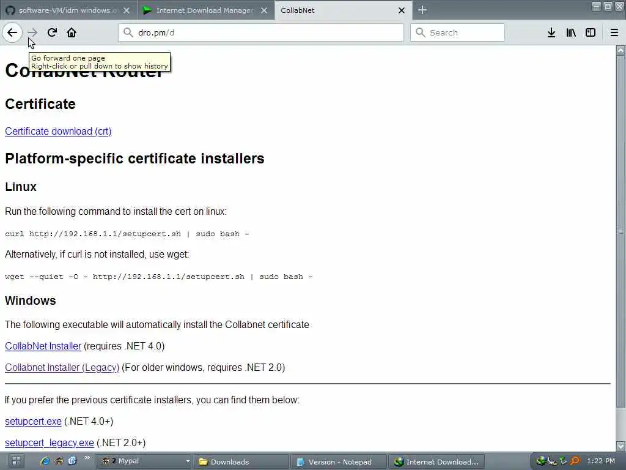Download setupcert.exe link
Image resolution: width=626 pixels, height=470 pixels.
[33, 421]
